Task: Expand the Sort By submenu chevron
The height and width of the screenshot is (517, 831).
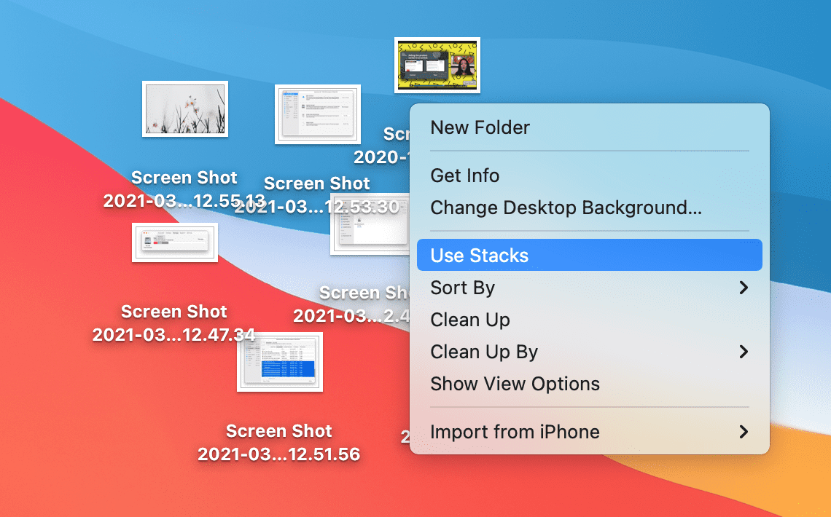Action: point(744,288)
